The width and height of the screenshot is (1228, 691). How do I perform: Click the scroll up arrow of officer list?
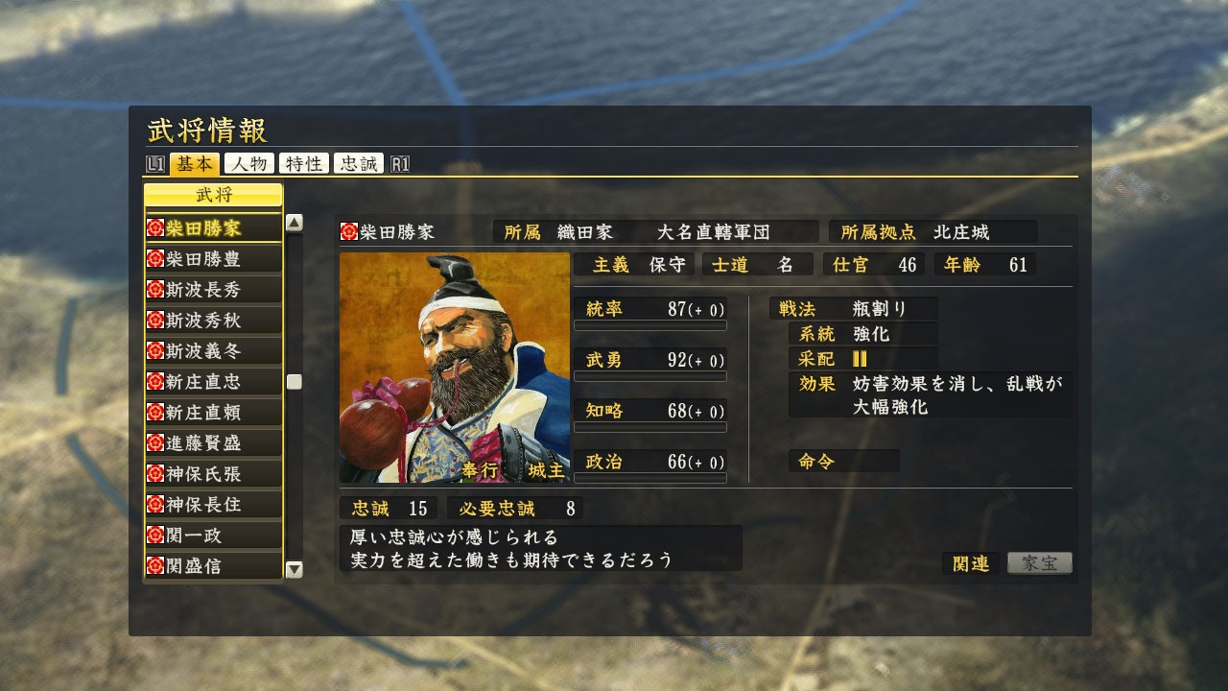[x=295, y=223]
